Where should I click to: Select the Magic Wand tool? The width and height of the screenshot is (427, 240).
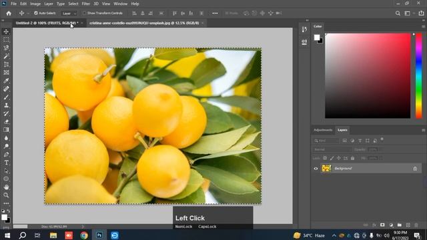(6, 56)
